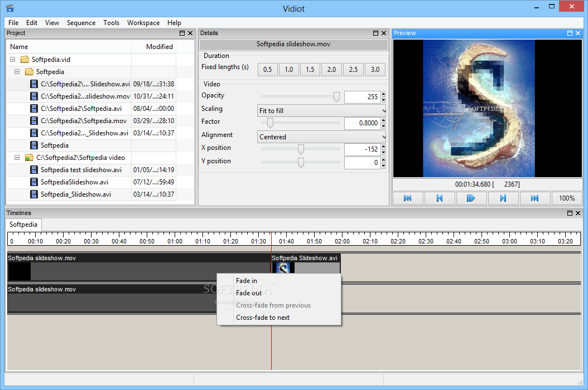
Task: Open the Scaling dropdown
Action: point(321,110)
